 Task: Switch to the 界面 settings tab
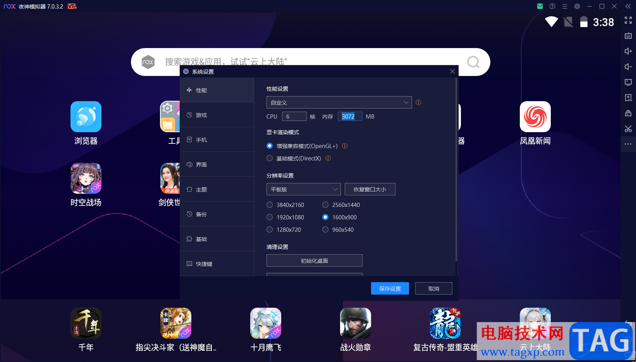[x=217, y=164]
